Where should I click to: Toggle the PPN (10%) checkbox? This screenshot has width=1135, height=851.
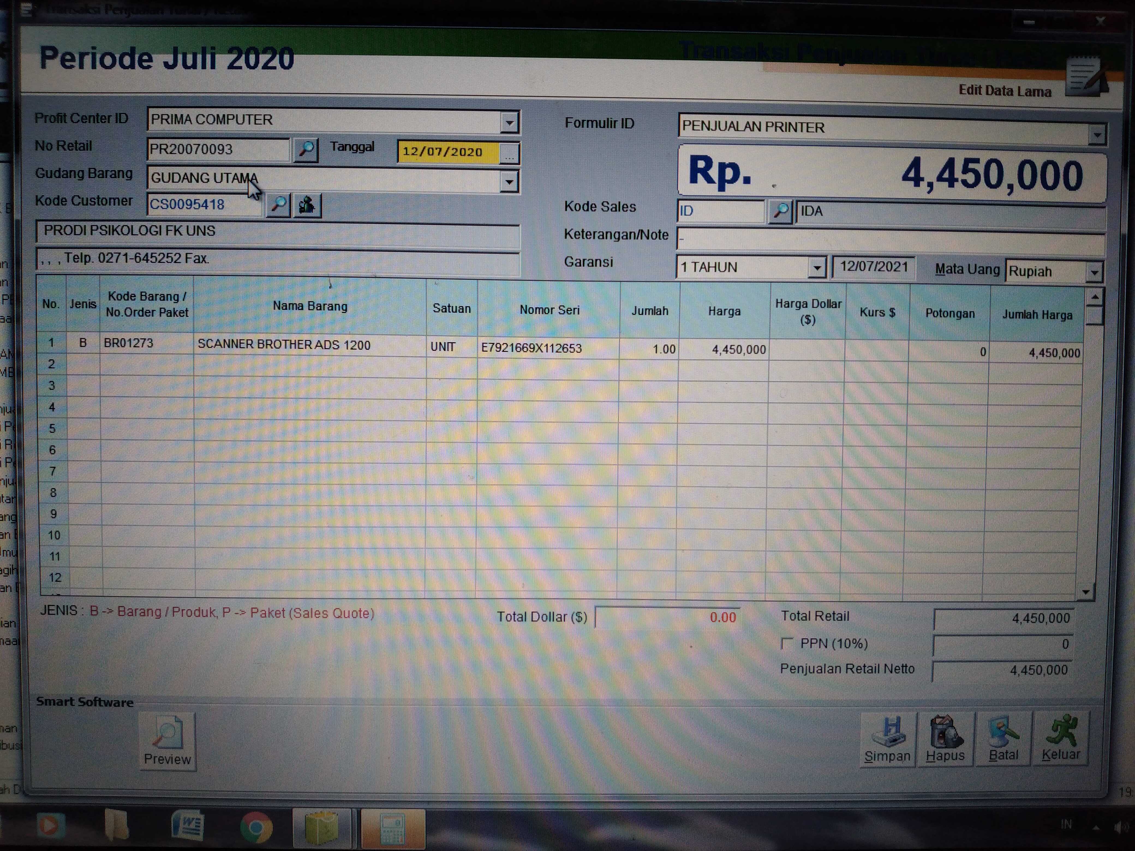787,643
